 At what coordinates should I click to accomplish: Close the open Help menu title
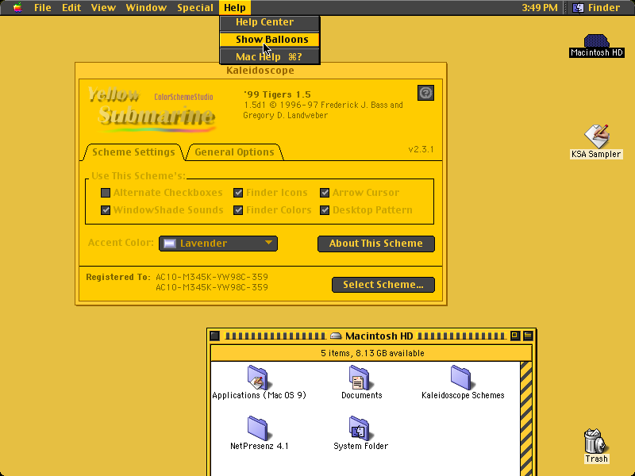[x=235, y=8]
